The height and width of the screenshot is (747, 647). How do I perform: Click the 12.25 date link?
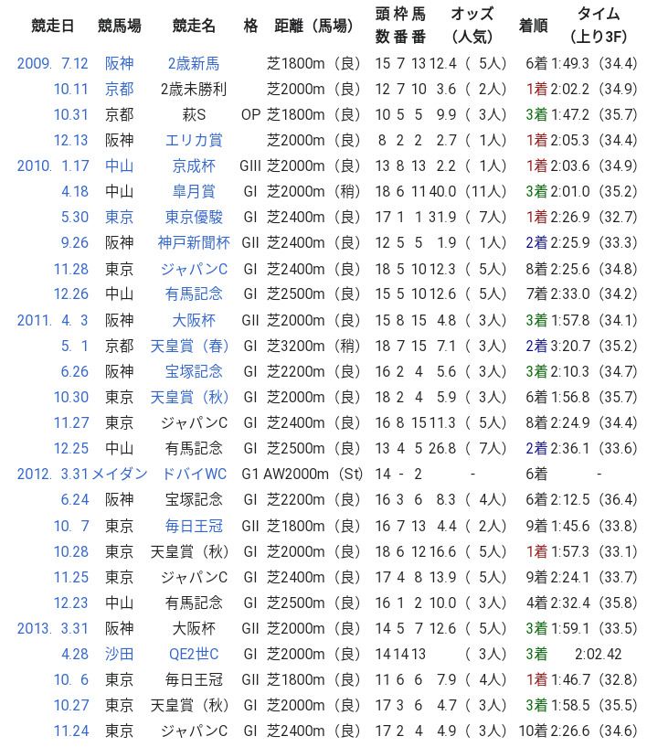click(x=71, y=449)
